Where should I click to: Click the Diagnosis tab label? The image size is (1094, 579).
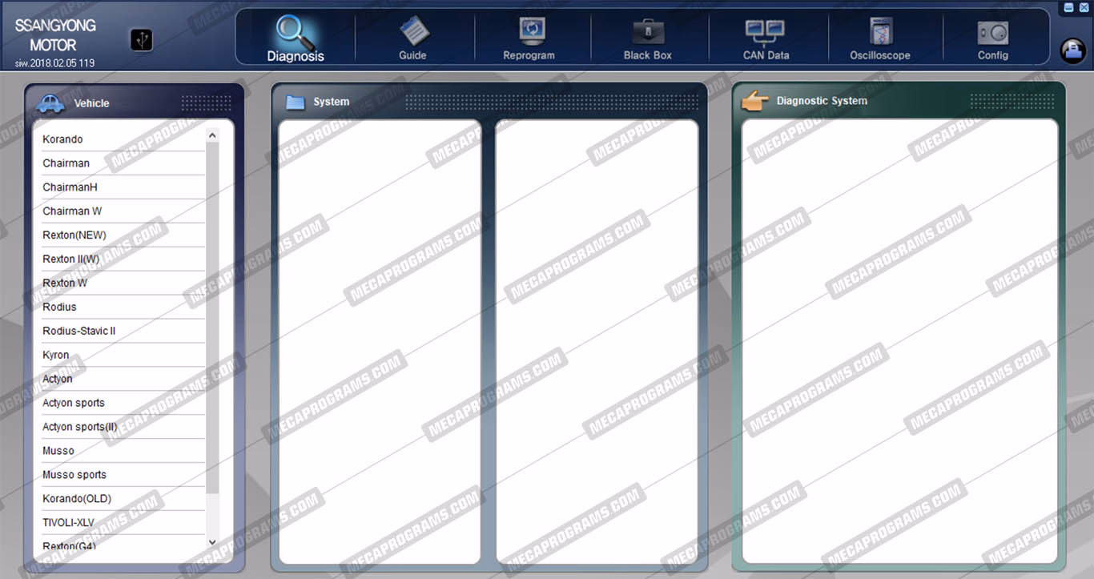click(296, 56)
